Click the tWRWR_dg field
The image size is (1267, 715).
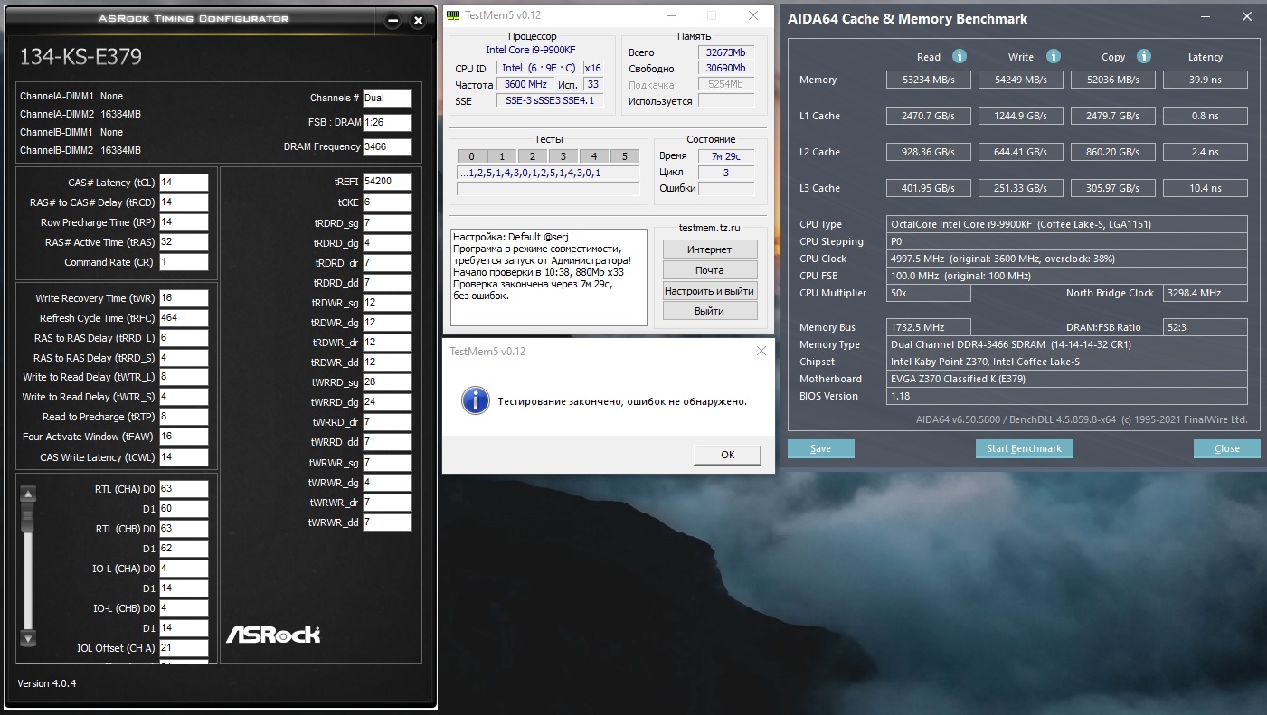click(387, 483)
